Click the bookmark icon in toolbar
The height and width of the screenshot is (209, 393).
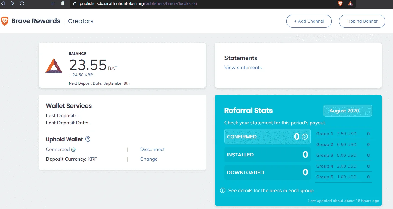63,4
